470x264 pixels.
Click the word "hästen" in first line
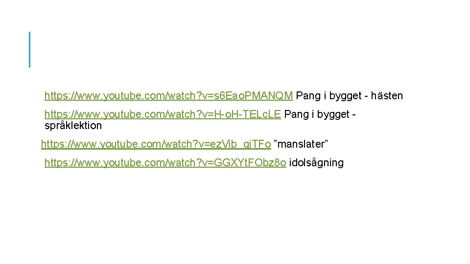click(387, 96)
